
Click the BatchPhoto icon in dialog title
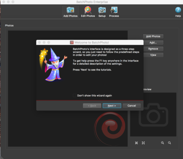pos(72,42)
